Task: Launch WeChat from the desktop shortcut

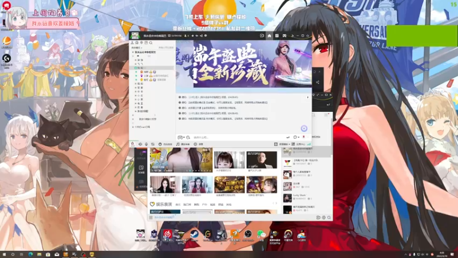Action: 262,236
